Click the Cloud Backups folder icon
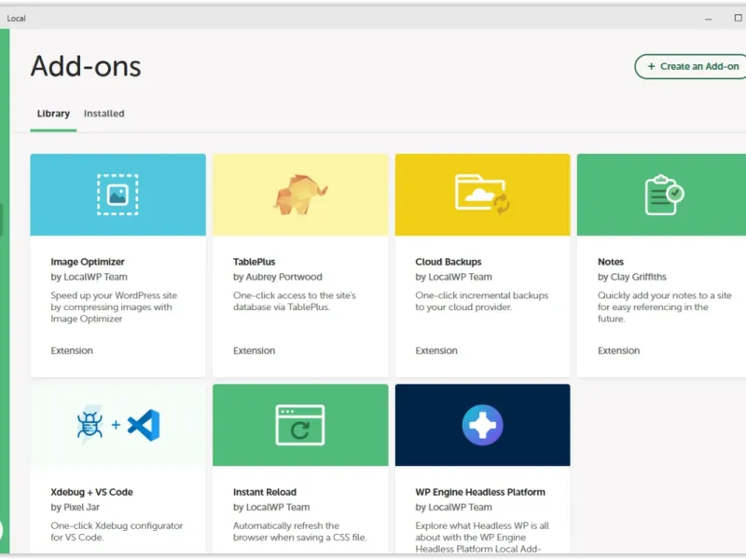746x559 pixels. (482, 195)
